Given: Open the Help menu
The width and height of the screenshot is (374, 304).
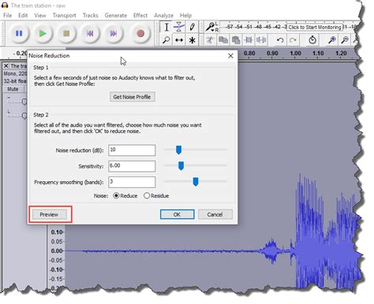Looking at the screenshot, I should tap(185, 16).
